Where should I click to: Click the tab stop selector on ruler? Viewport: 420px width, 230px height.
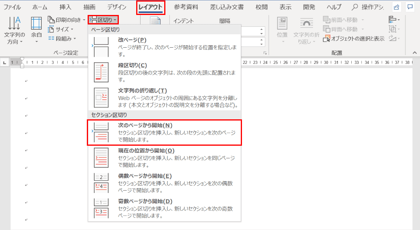tap(5, 63)
